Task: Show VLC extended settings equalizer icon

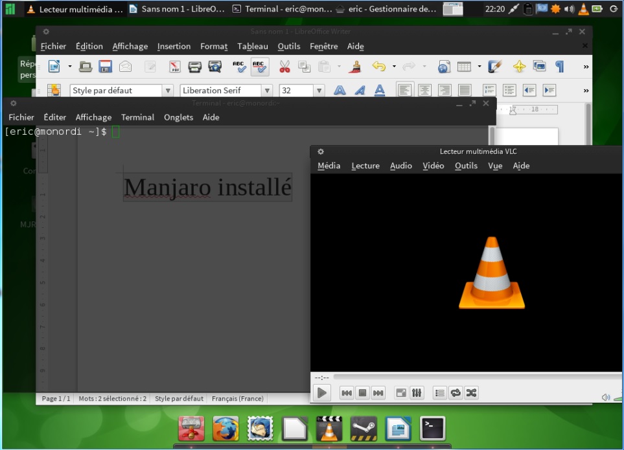Action: coord(417,393)
